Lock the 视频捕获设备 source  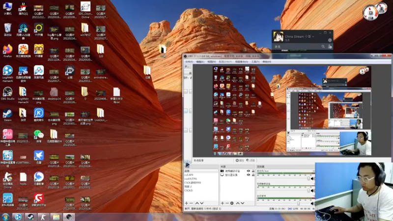(x=253, y=171)
